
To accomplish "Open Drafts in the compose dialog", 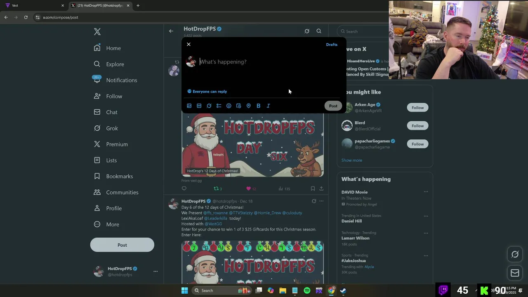I will tap(332, 45).
